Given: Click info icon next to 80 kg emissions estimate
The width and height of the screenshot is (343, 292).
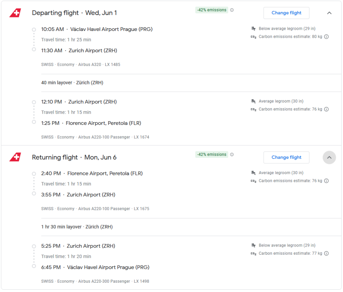Looking at the screenshot, I should [x=326, y=37].
